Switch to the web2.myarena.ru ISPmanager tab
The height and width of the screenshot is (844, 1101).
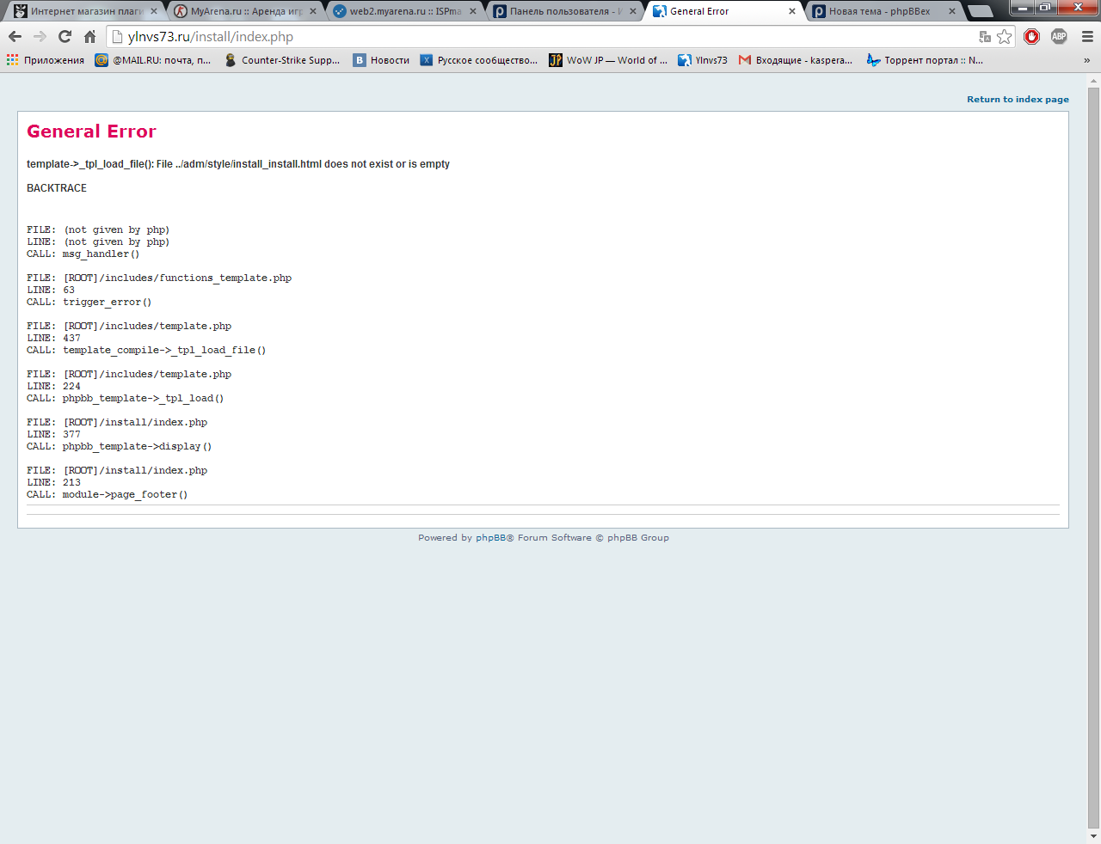404,11
